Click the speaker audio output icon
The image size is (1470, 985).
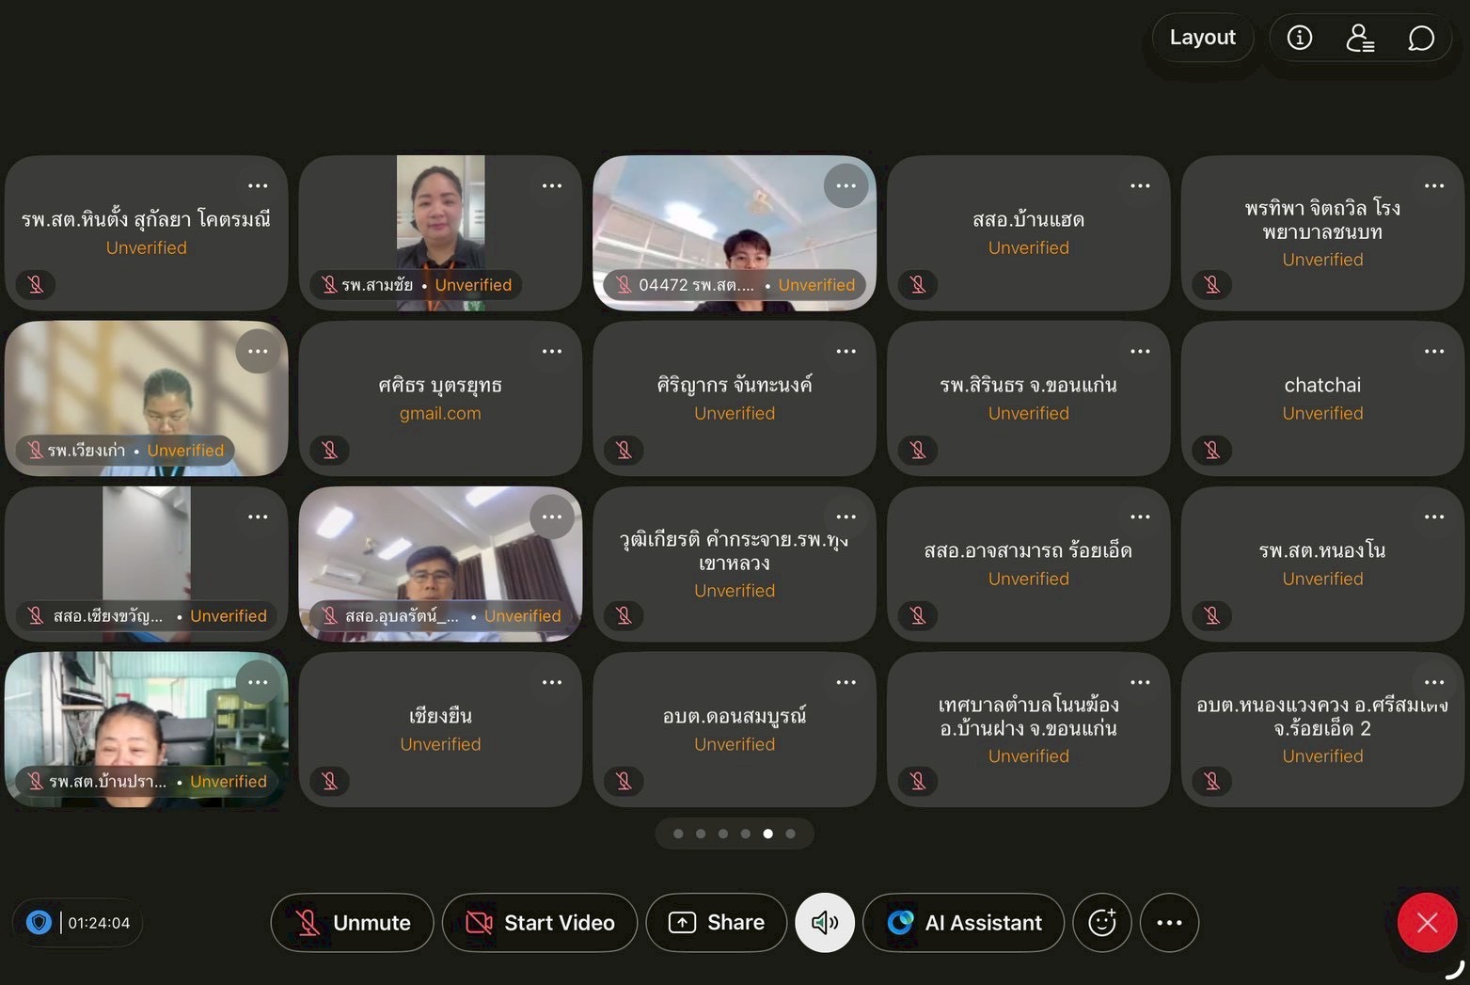pyautogui.click(x=825, y=923)
